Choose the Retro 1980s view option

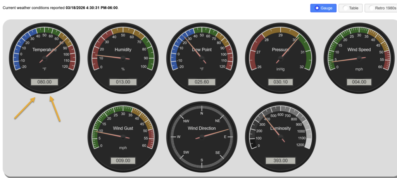pos(380,8)
